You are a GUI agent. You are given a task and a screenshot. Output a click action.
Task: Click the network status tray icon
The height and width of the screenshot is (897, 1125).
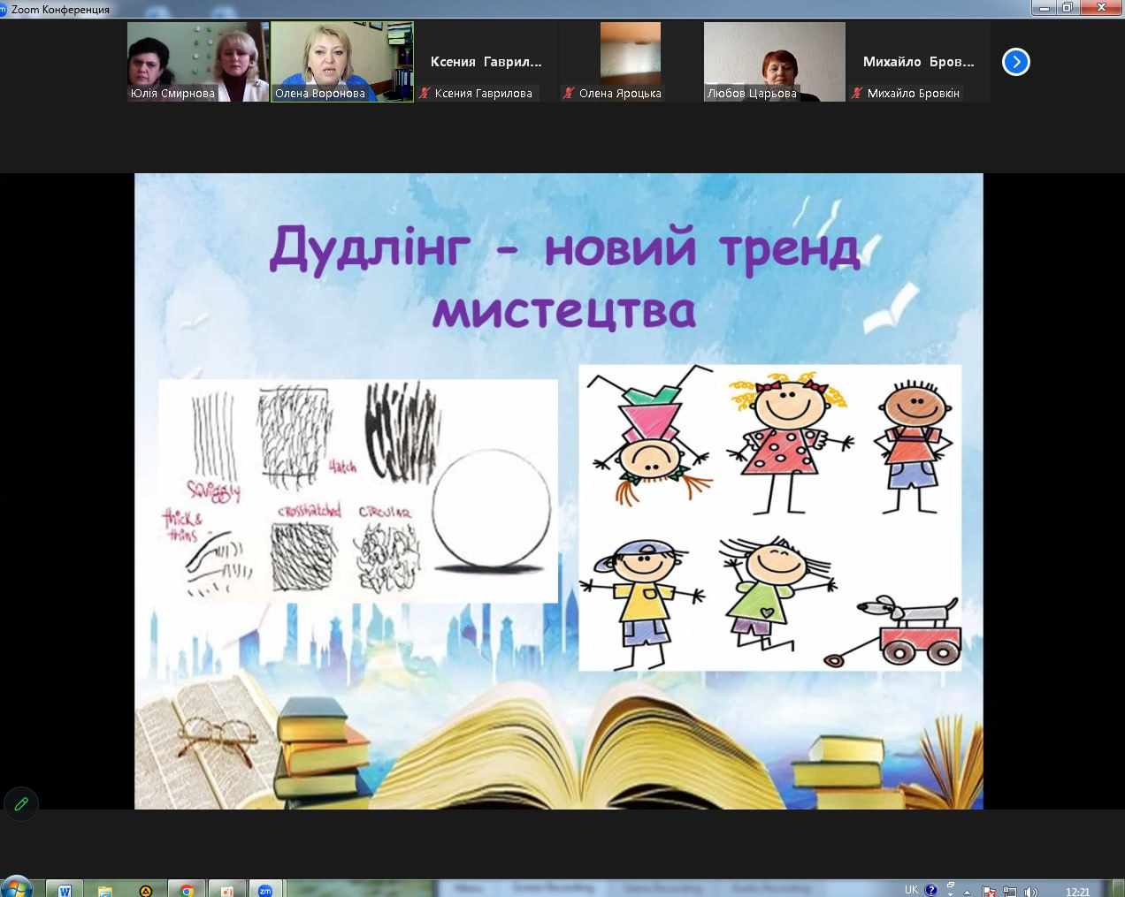(x=1009, y=891)
